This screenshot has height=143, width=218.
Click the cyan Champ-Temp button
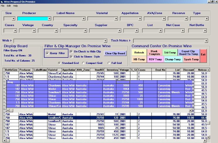click(x=173, y=59)
